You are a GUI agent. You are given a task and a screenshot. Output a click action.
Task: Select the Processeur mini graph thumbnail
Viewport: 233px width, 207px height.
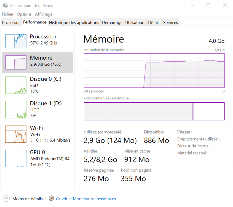[x=16, y=41]
